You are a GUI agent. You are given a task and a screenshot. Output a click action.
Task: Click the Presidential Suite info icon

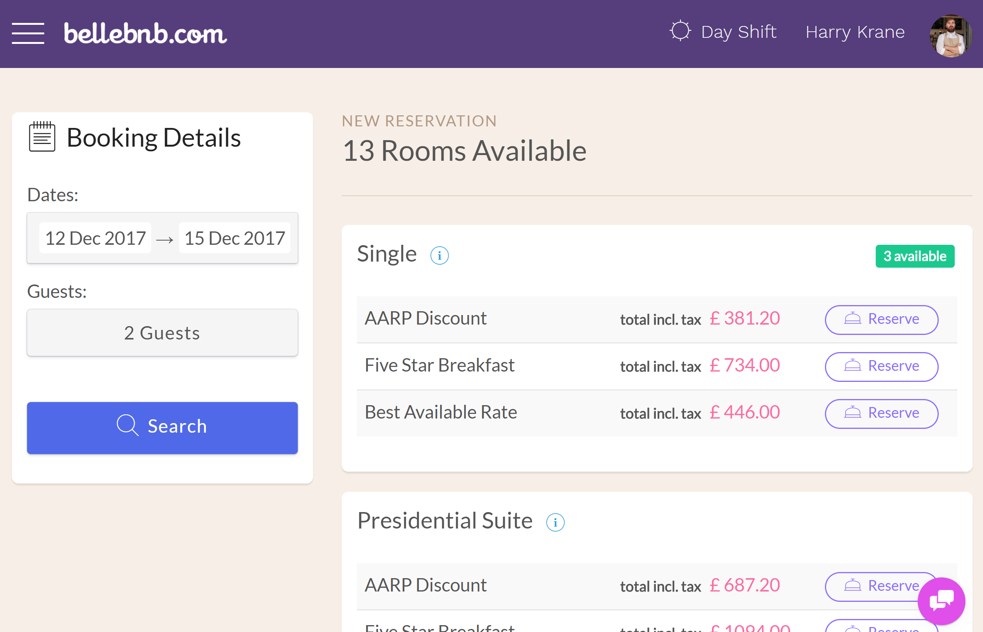coord(555,521)
